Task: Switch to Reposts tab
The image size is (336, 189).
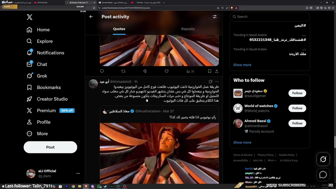Action: (188, 29)
